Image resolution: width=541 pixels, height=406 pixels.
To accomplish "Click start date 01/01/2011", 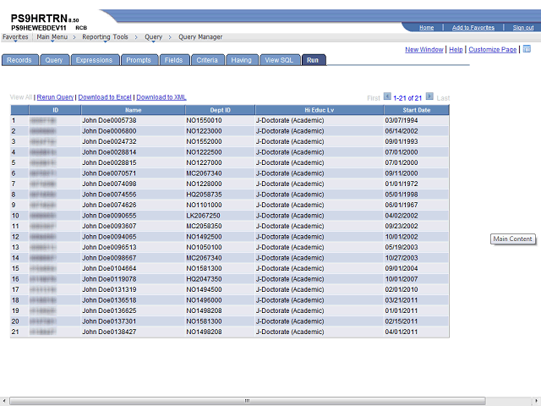I will pos(402,310).
